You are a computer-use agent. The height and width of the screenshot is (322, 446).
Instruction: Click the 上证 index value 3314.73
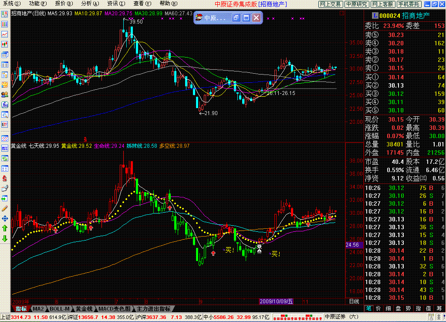click(x=20, y=317)
